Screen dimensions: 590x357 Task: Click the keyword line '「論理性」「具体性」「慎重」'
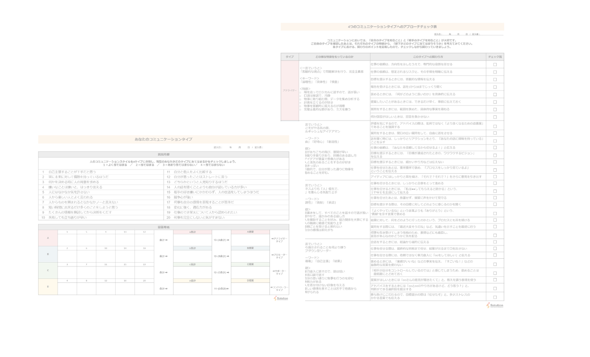[x=319, y=82]
